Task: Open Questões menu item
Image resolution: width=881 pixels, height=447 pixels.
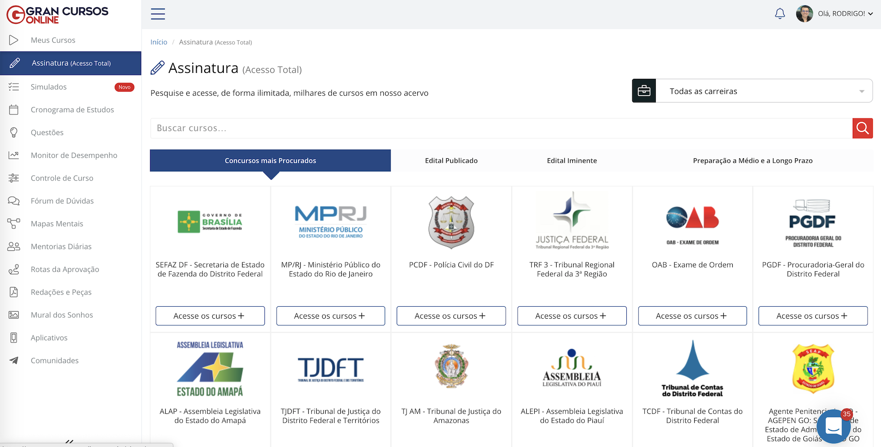Action: (x=47, y=132)
